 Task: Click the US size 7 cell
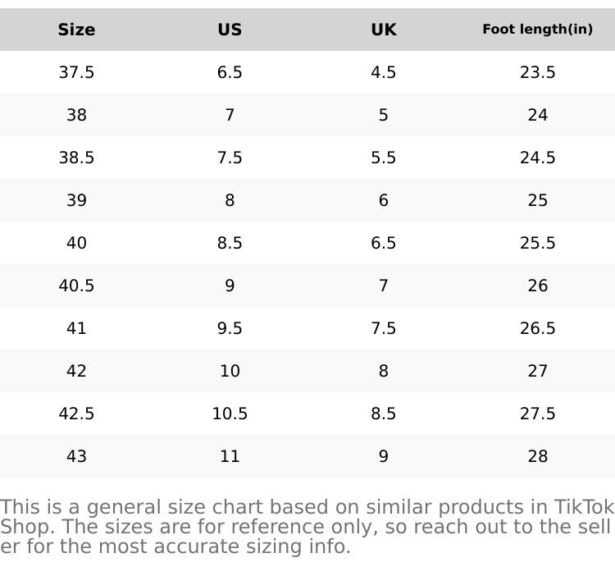(x=230, y=116)
